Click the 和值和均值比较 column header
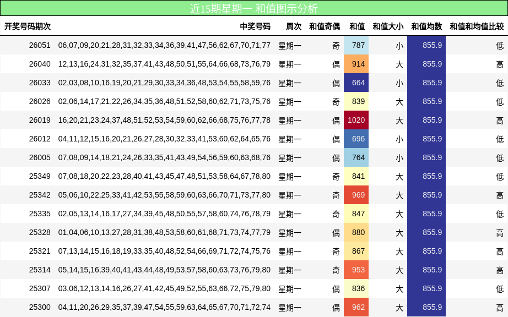508x317 pixels. [x=476, y=25]
